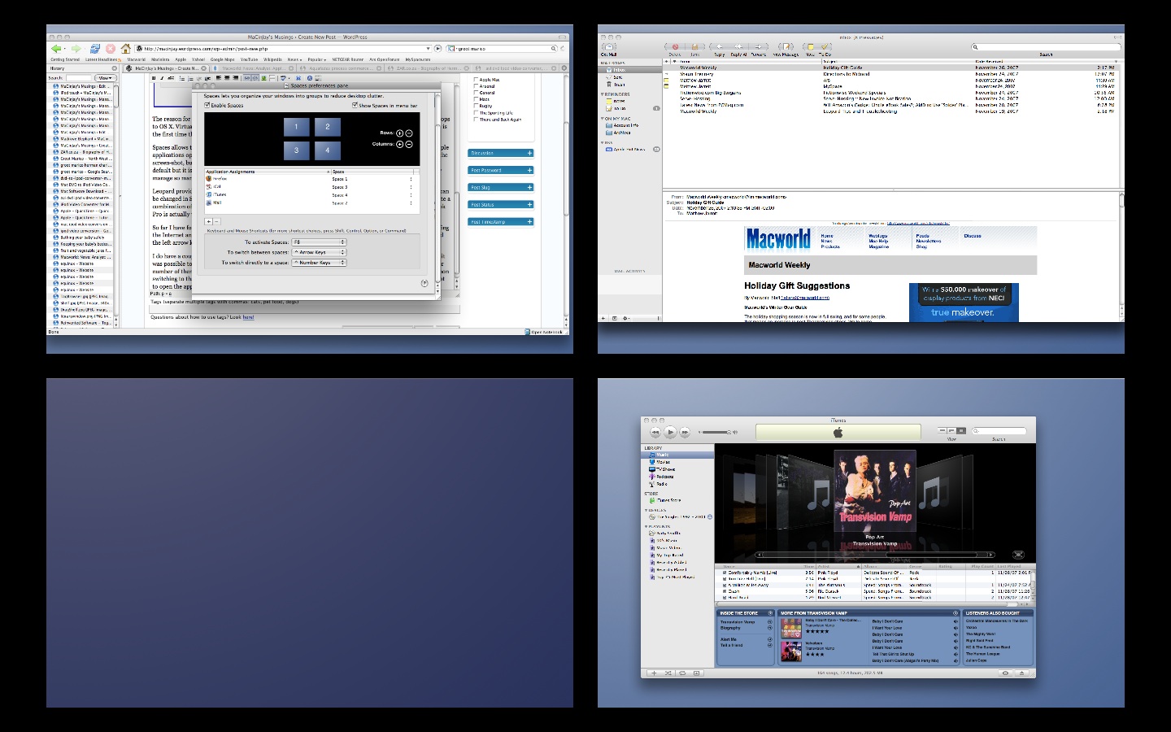The height and width of the screenshot is (732, 1171).
Task: Compose New Message in Mail
Action: coord(786,48)
